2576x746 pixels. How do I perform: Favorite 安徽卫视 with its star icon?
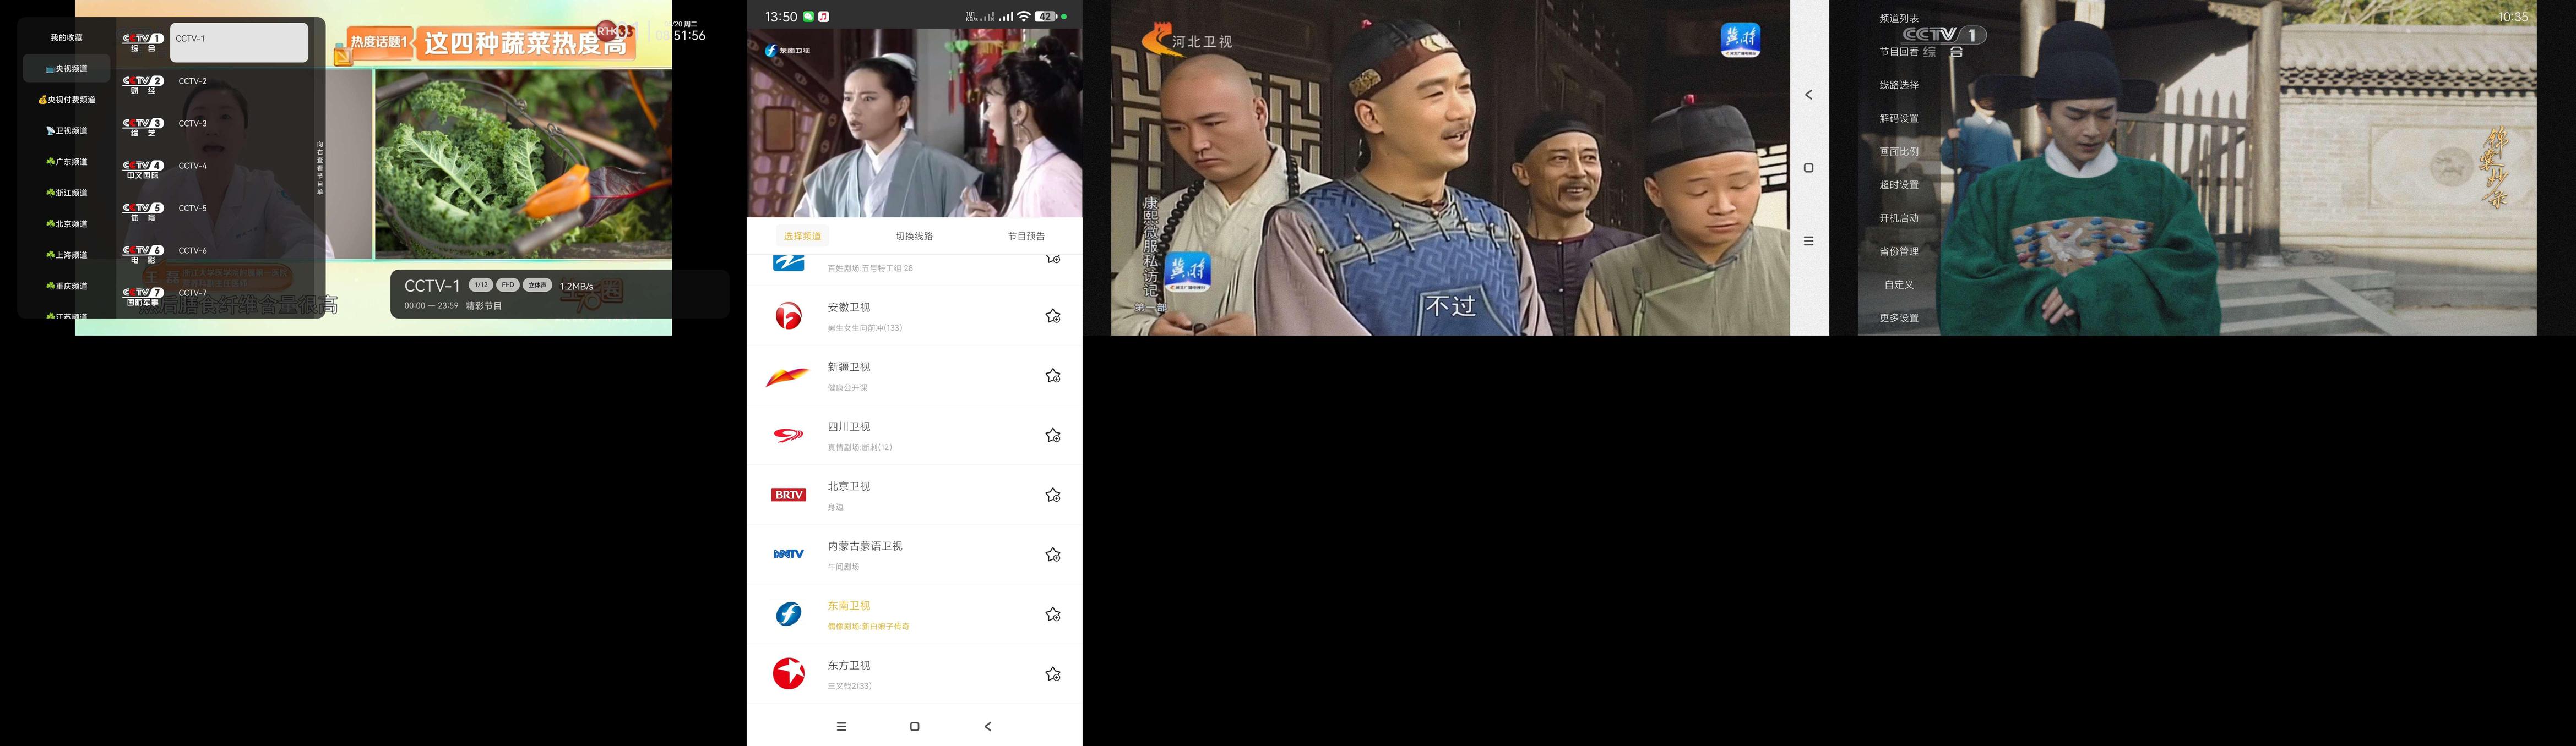(1053, 316)
